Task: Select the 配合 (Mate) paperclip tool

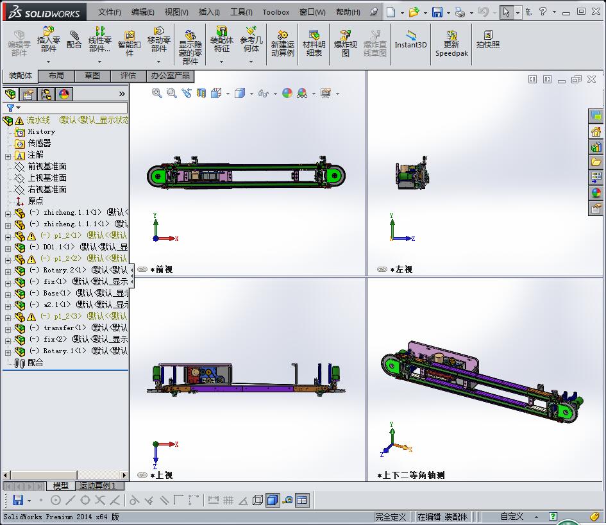Action: tap(74, 38)
